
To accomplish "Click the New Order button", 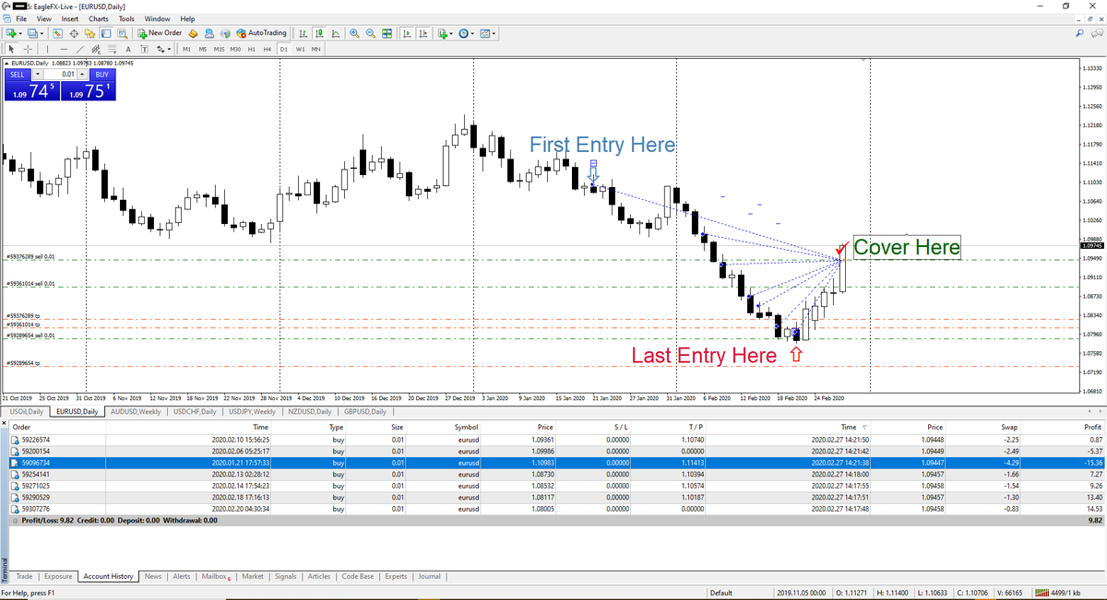I will (x=161, y=33).
